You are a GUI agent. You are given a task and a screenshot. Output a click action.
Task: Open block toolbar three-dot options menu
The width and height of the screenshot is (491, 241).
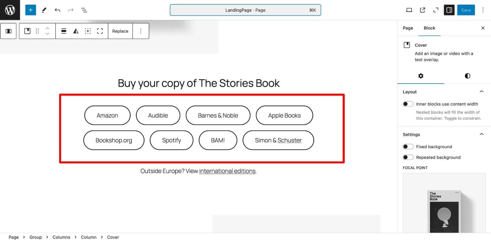click(x=141, y=31)
